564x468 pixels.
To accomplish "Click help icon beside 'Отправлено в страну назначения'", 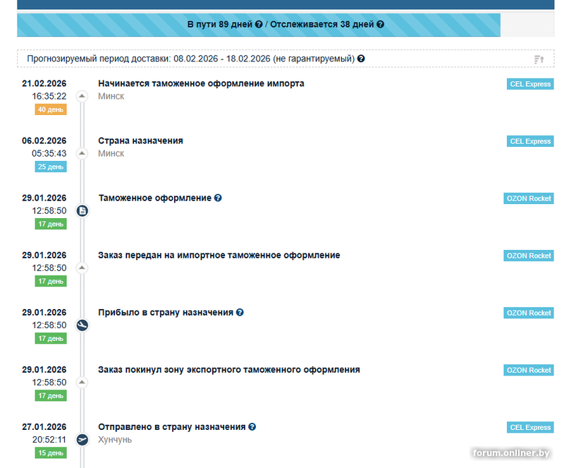I will pyautogui.click(x=252, y=427).
